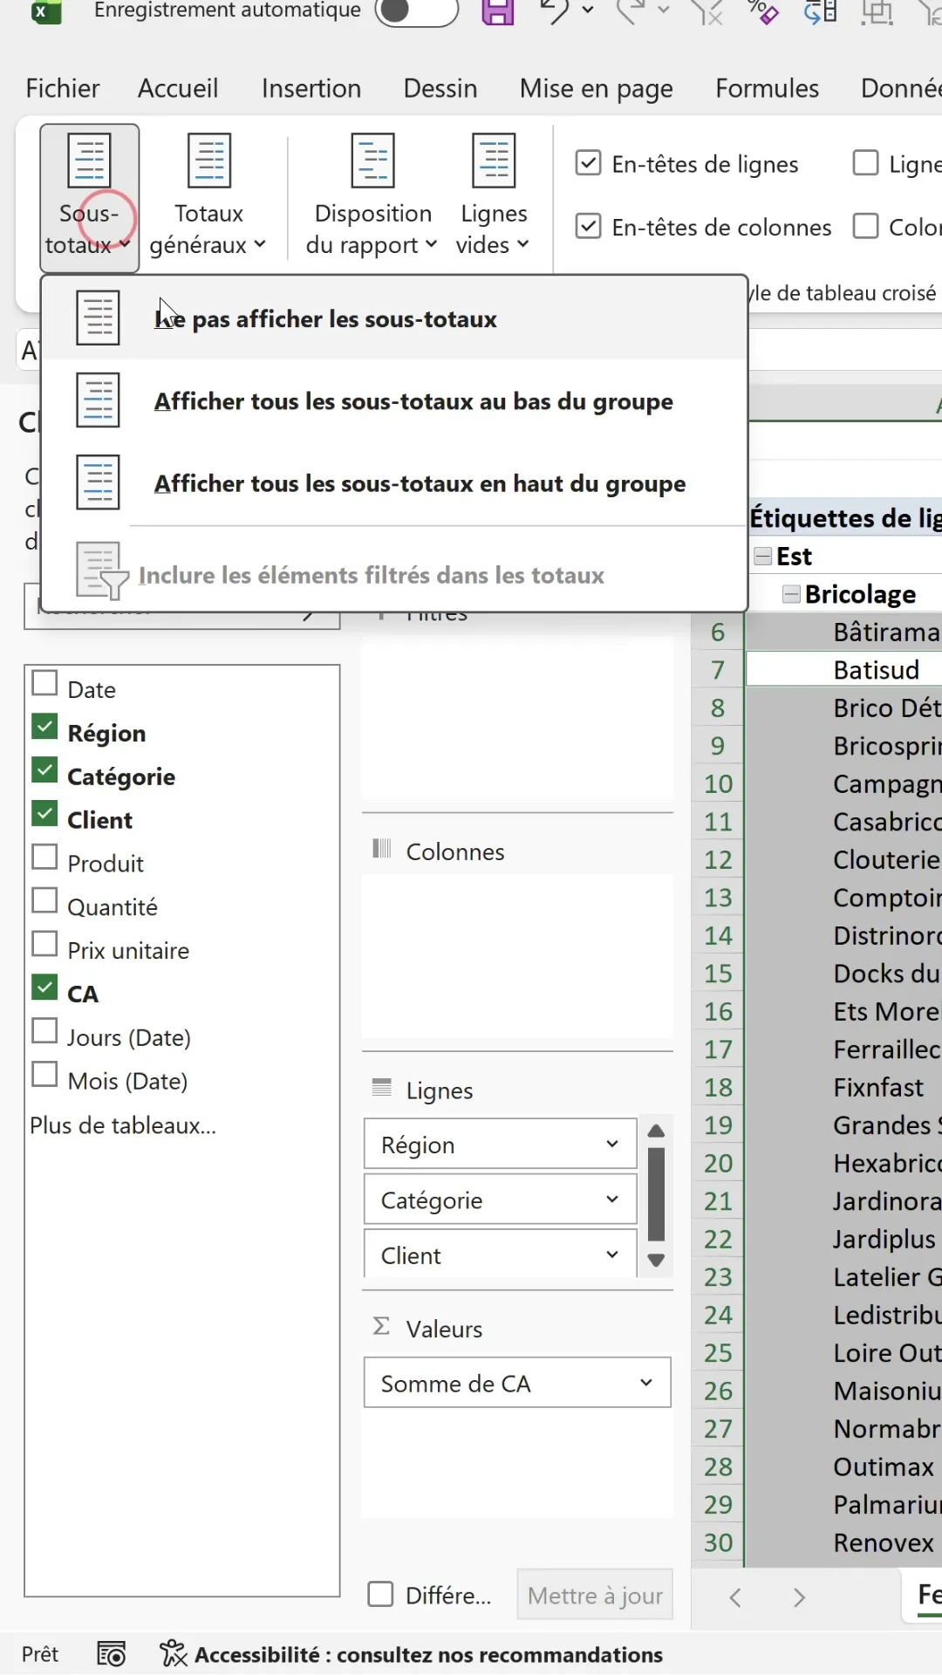942x1675 pixels.
Task: Select the Batisud cell
Action: (843, 670)
